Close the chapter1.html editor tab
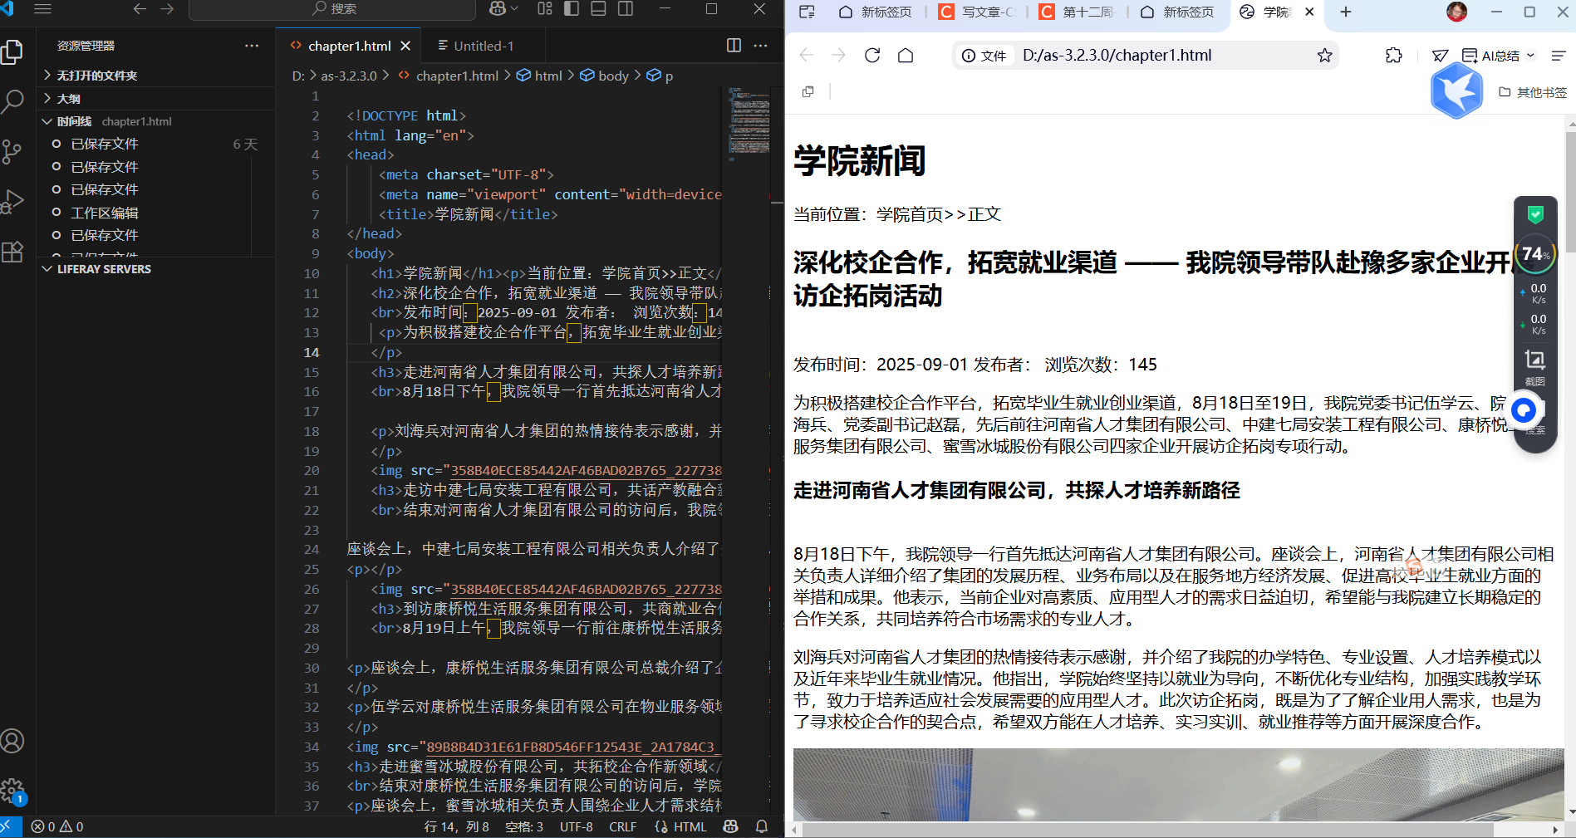1576x838 pixels. click(x=405, y=46)
